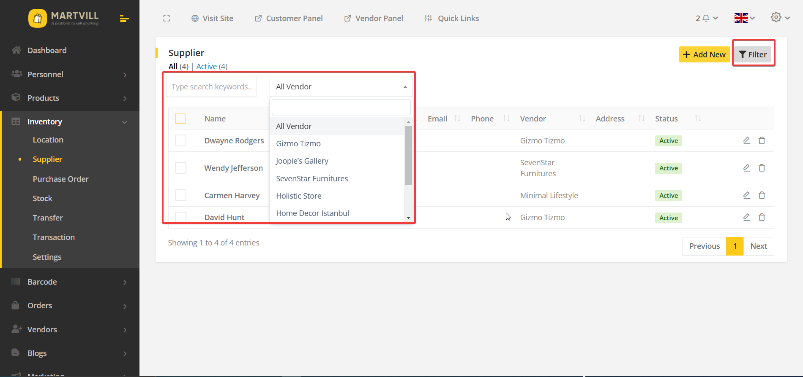The width and height of the screenshot is (803, 377).
Task: Expand the Blogs menu chevron
Action: pos(125,353)
